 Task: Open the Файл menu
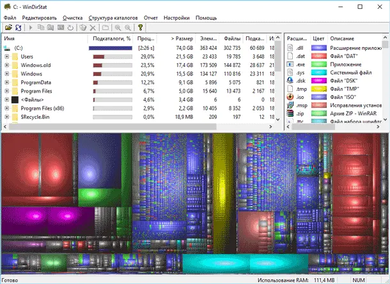tap(10, 18)
